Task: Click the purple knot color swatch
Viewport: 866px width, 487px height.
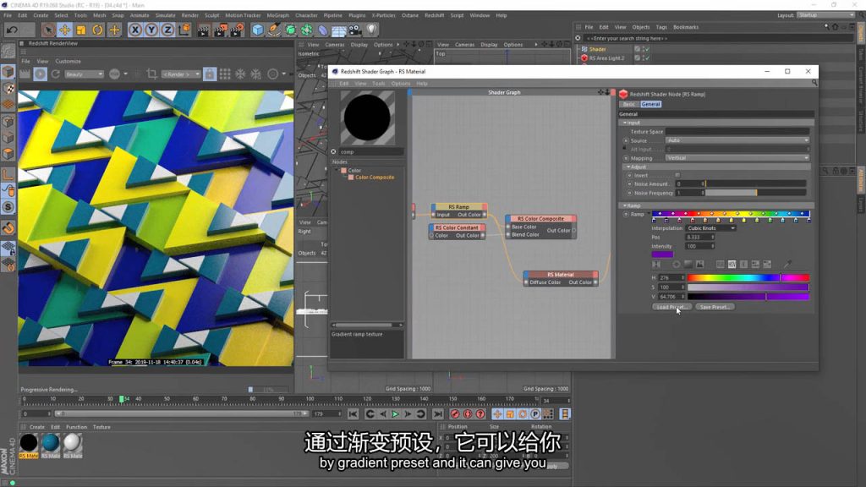Action: (662, 254)
